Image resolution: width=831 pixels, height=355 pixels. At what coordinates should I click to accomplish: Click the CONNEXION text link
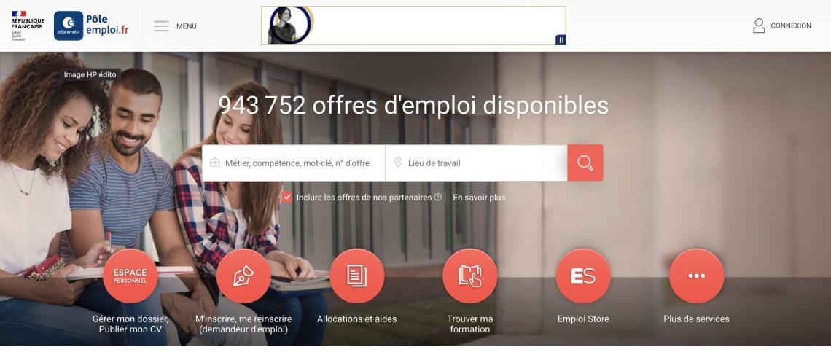click(x=791, y=26)
